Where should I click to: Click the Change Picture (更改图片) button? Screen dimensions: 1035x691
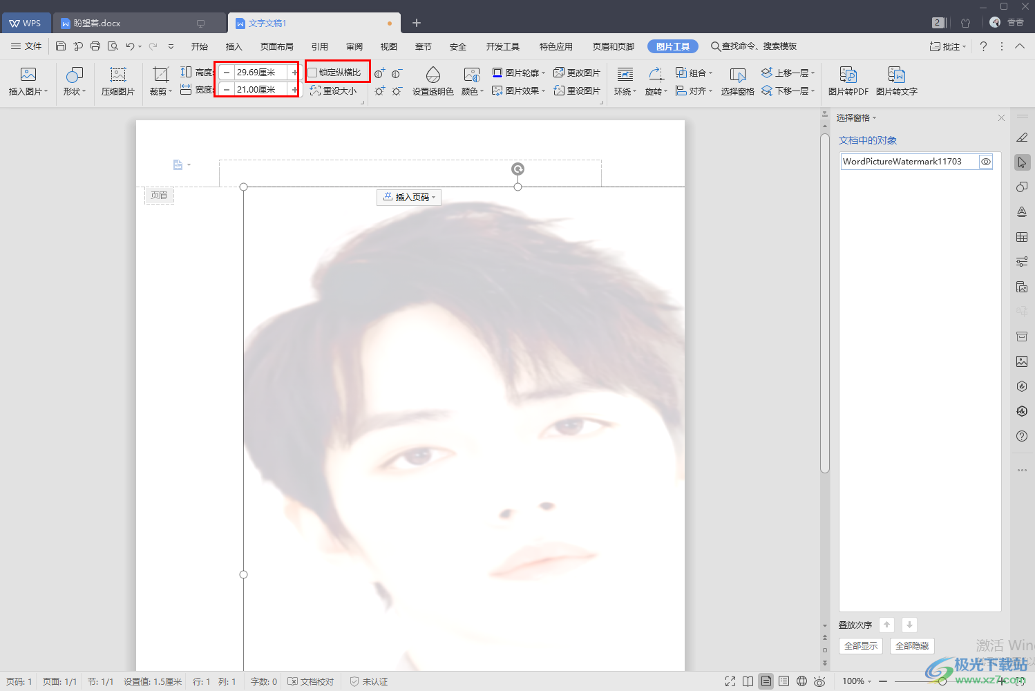pyautogui.click(x=577, y=73)
